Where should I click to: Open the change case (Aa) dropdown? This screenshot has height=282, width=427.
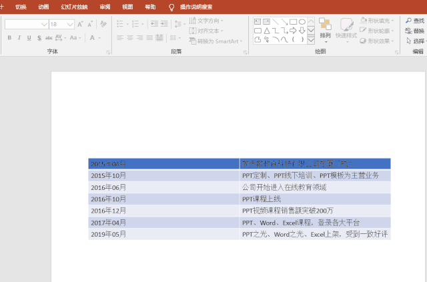tap(75, 38)
